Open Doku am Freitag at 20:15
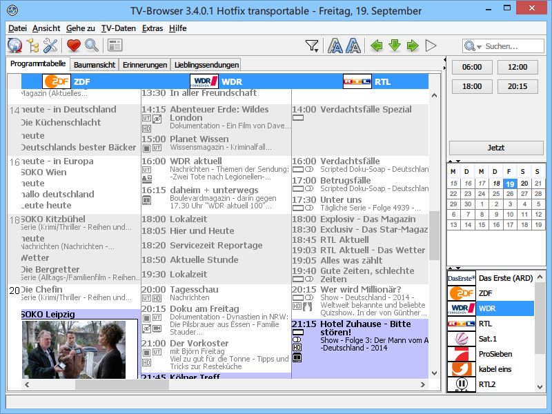The image size is (552, 414). pos(216,321)
